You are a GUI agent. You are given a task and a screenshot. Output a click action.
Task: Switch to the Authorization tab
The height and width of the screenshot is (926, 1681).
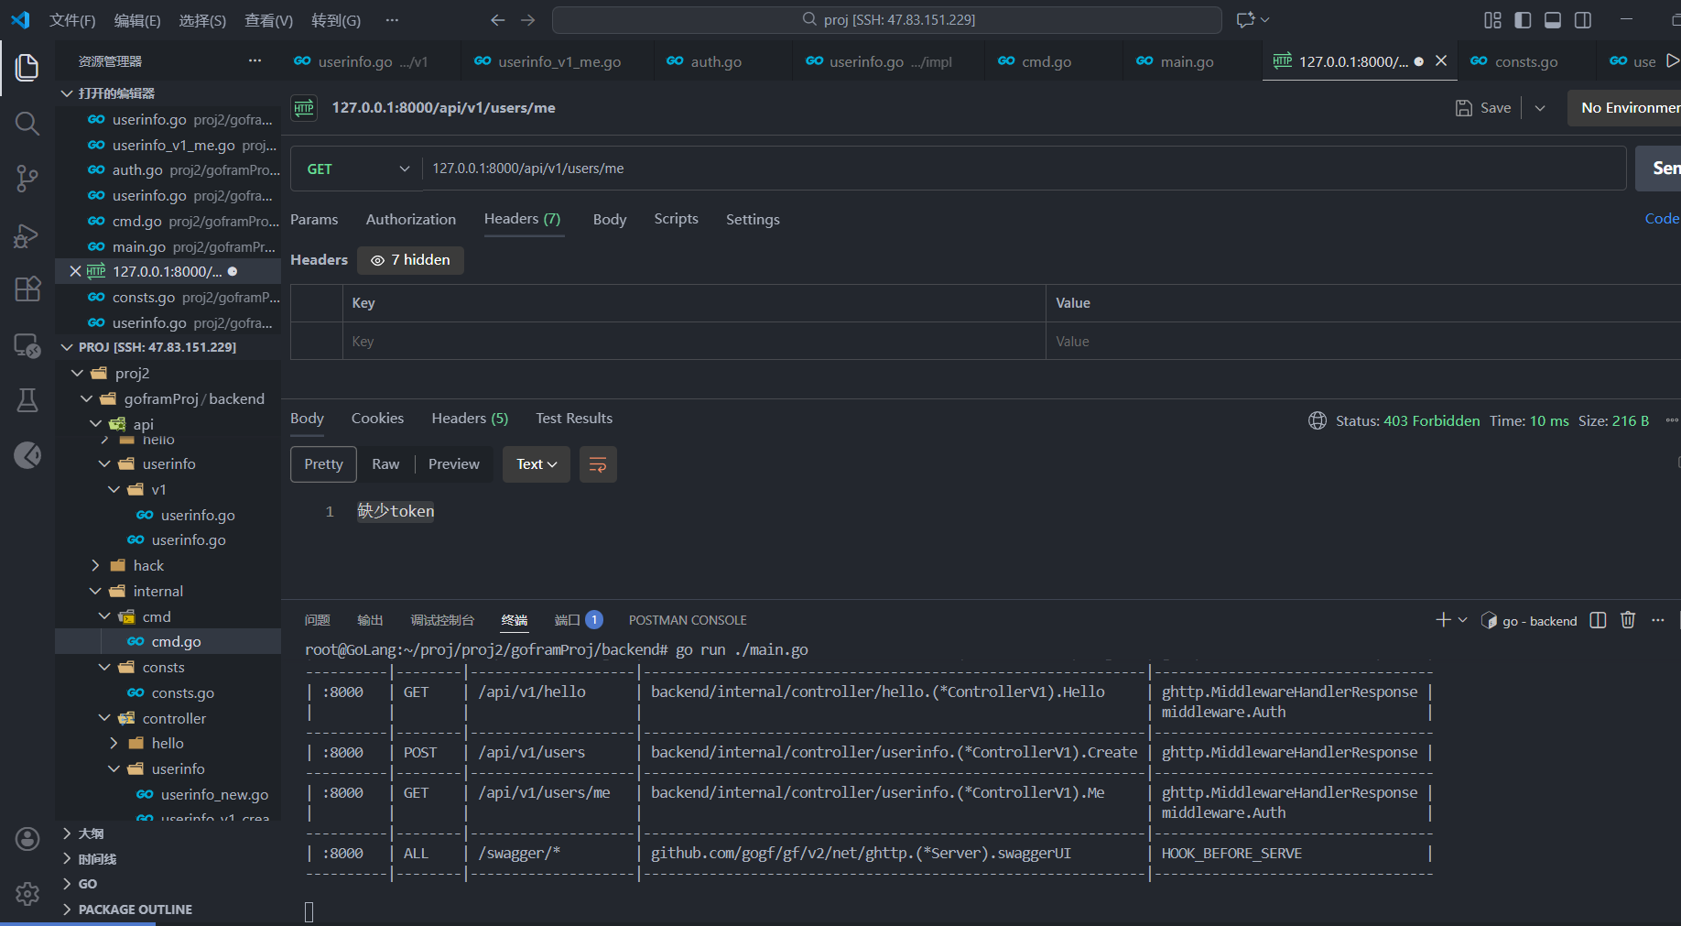(x=411, y=219)
